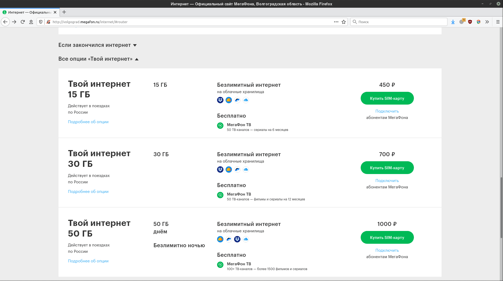Click the Yandex Disk icon in 30 ГБ plan
Viewport: 503px width, 281px height.
point(237,170)
